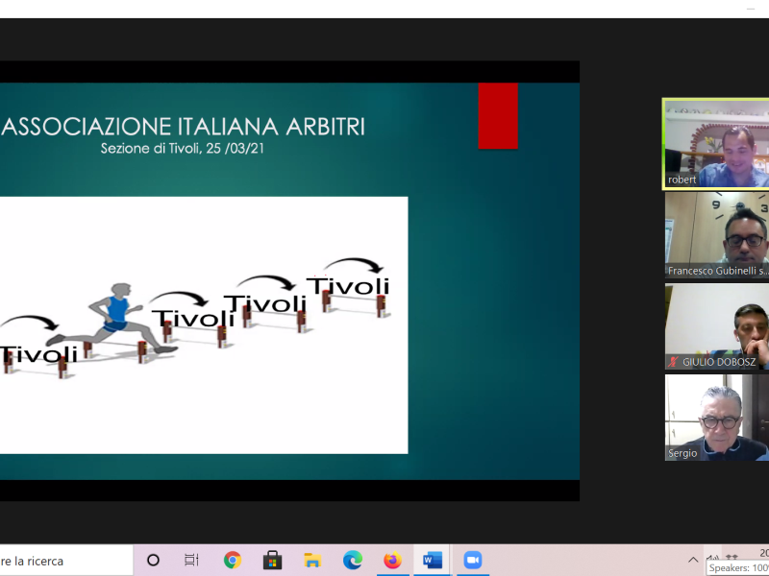Viewport: 769px width, 576px height.
Task: Select GIULIO DOBOSZ's video thumbnail
Action: (717, 326)
